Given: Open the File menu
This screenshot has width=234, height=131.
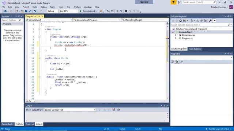Looking at the screenshot, I should (x=3, y=7).
